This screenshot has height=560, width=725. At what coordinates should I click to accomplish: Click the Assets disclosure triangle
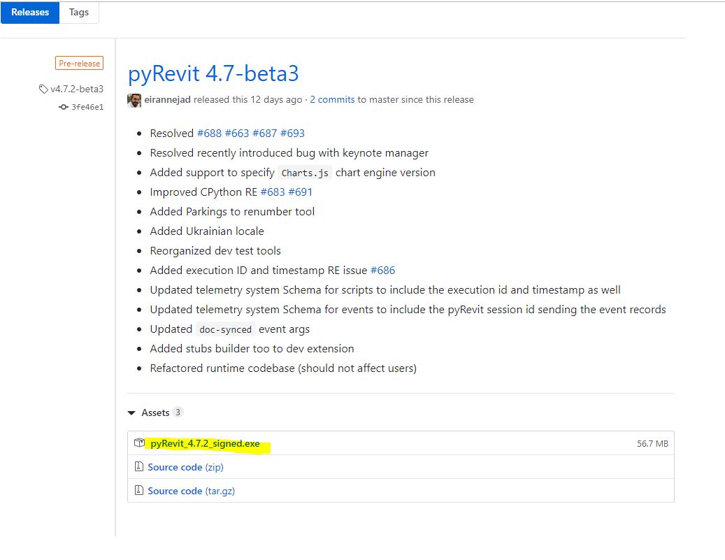click(x=131, y=412)
